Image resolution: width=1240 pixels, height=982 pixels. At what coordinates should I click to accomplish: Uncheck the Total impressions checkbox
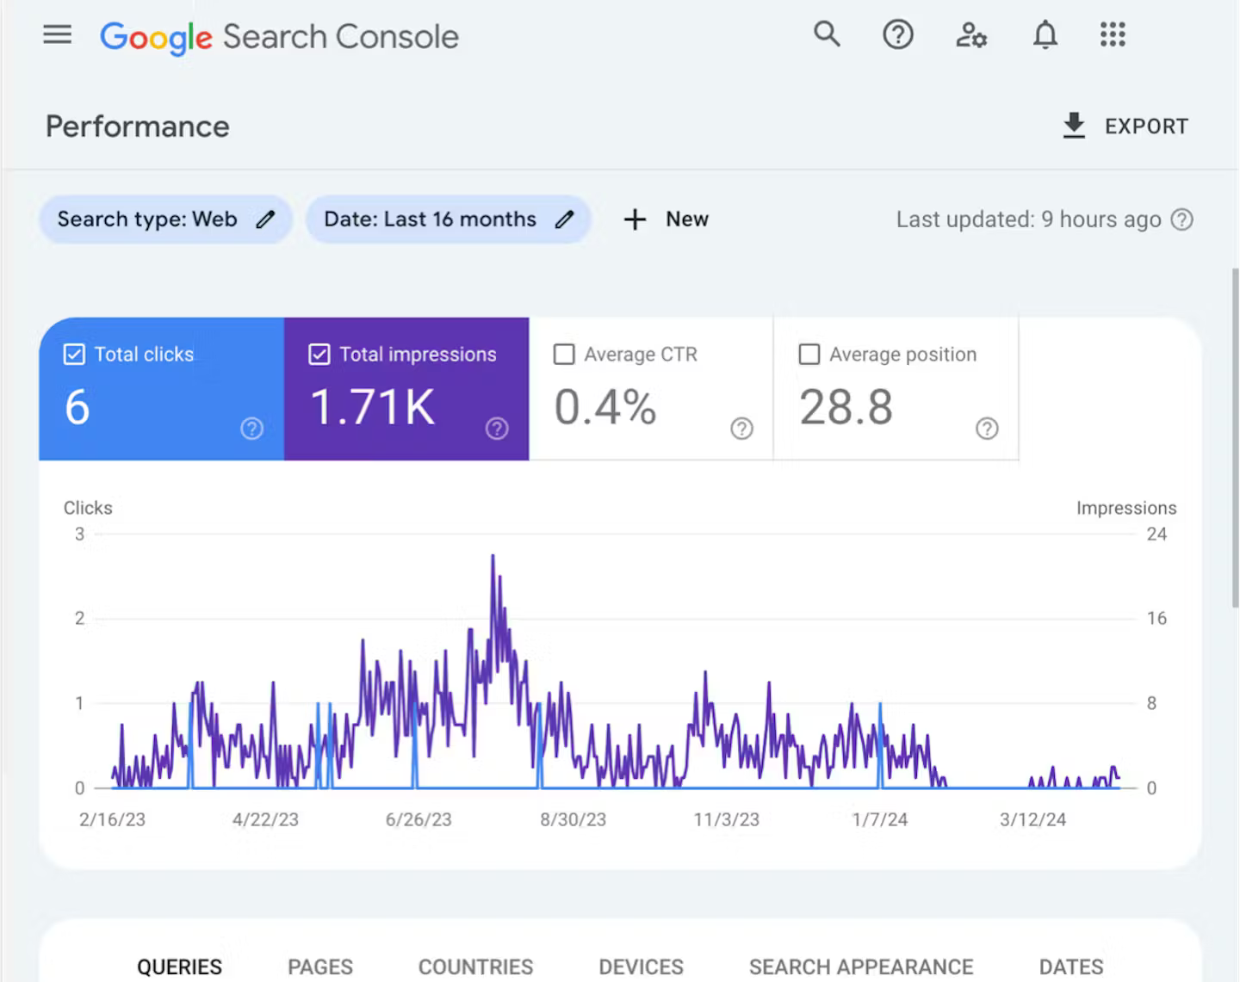click(319, 354)
